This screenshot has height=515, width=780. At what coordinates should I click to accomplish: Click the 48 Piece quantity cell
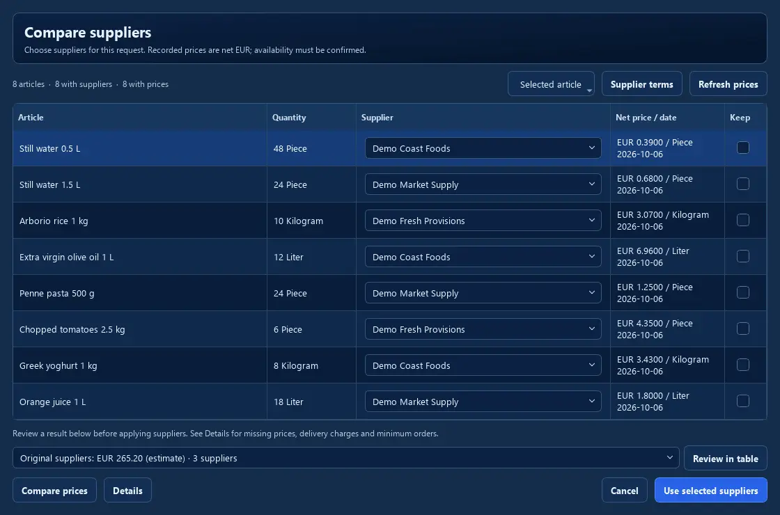[311, 148]
